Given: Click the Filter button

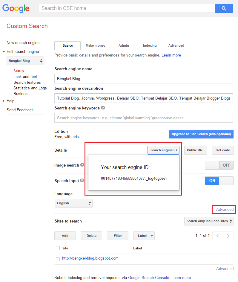Looking at the screenshot, I should 118,236.
